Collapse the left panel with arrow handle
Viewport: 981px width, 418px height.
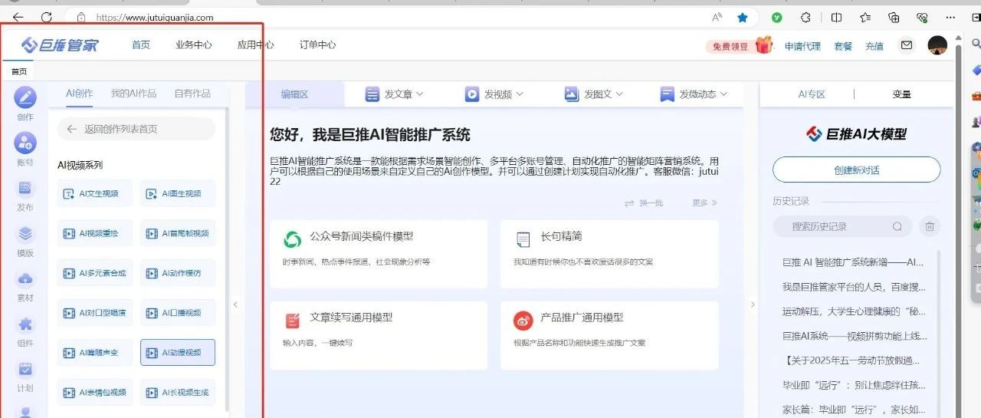(x=235, y=304)
